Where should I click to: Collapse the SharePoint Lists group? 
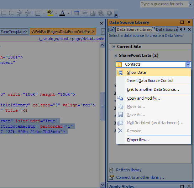115,55
